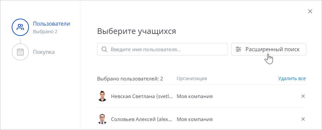Click Моя компания in Соловьев's row
Screen dimensions: 322x130
(x=195, y=119)
